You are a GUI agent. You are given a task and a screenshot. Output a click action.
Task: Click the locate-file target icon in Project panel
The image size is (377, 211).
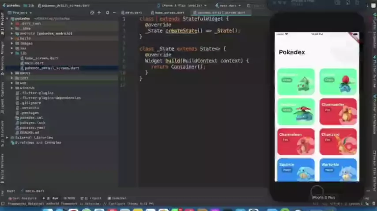(92, 13)
